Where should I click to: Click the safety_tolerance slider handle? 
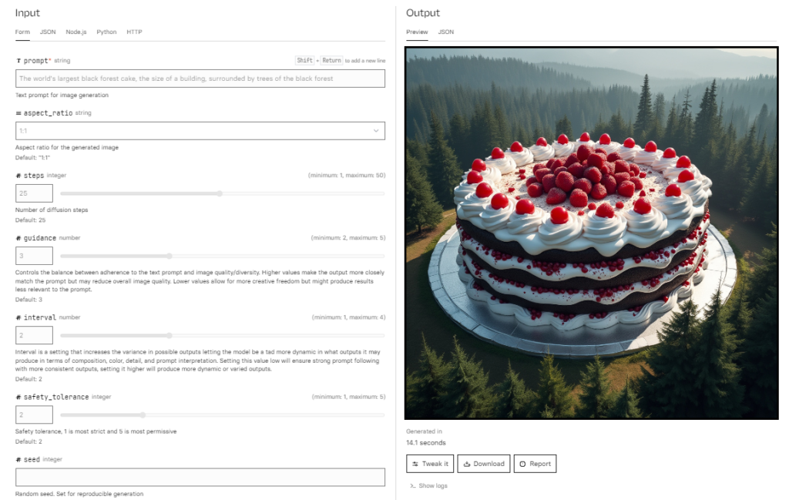click(x=143, y=415)
